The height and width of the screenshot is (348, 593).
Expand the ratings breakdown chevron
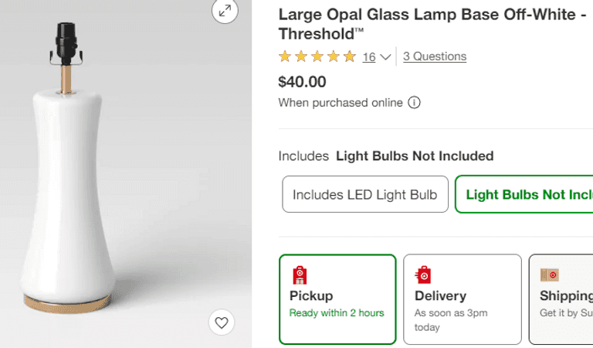385,57
